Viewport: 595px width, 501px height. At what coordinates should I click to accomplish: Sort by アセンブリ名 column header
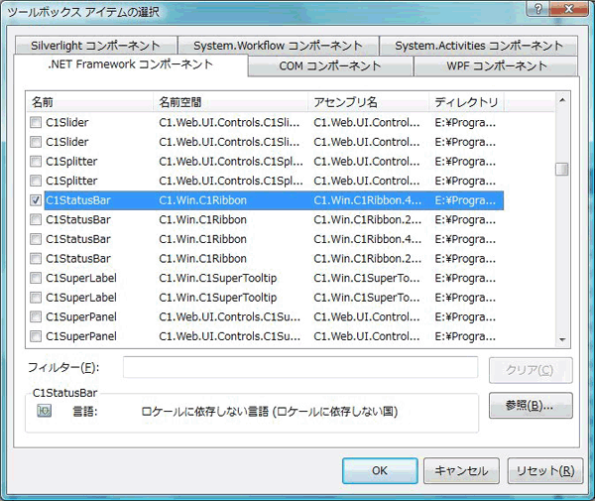point(368,102)
